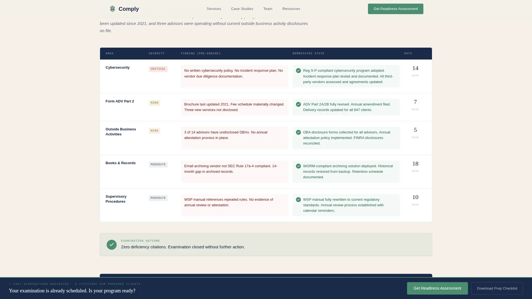This screenshot has width=532, height=299.
Task: Click the HIGH badge in Form ADV Part 2 row
Action: pos(154,103)
